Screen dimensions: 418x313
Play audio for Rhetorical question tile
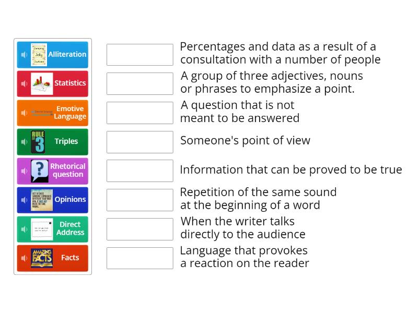24,171
